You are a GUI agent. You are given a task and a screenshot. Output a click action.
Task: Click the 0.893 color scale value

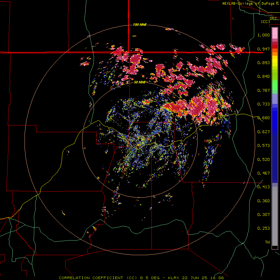point(264,63)
